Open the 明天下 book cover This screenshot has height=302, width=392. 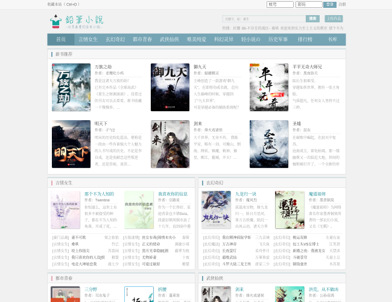71,144
